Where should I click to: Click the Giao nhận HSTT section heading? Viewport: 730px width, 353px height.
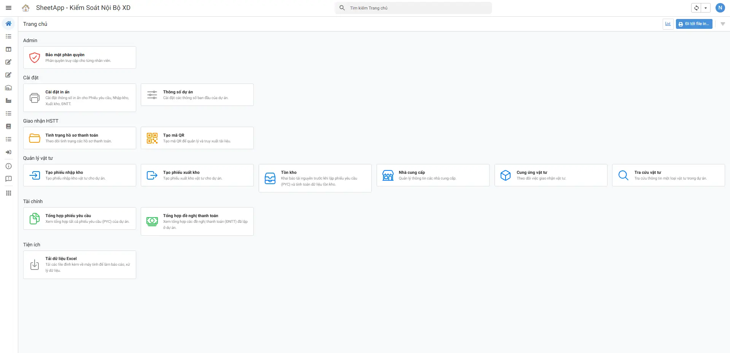pyautogui.click(x=41, y=121)
